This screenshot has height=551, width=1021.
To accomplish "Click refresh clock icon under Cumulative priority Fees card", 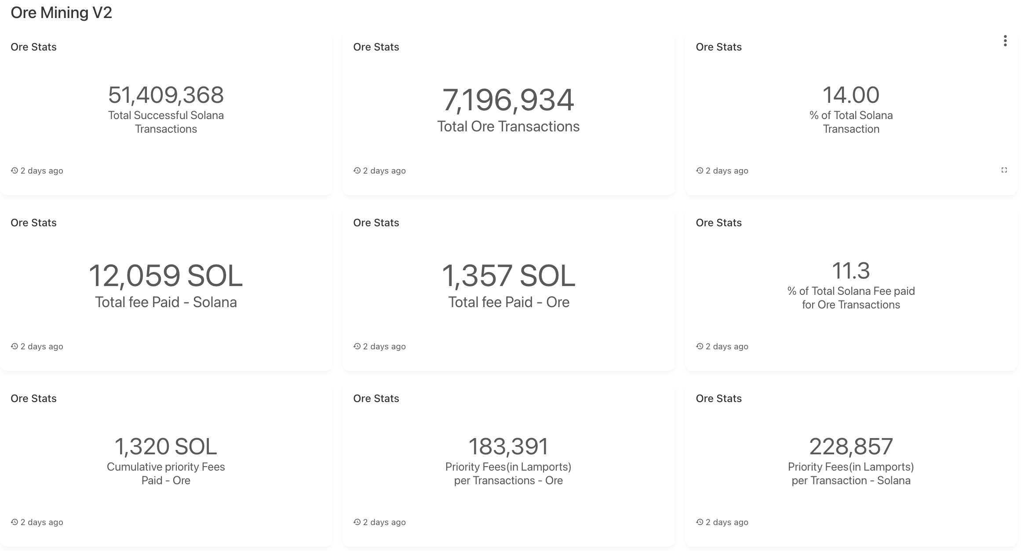I will (15, 522).
